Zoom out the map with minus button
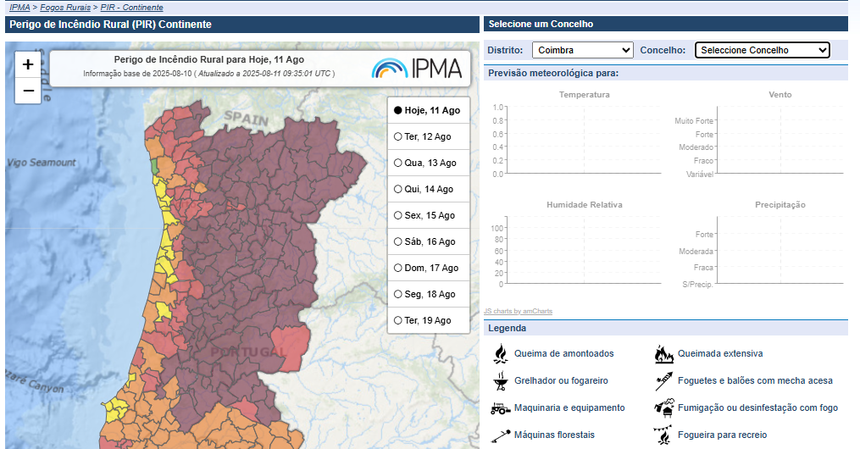Screen dimensions: 860x449 tap(28, 90)
